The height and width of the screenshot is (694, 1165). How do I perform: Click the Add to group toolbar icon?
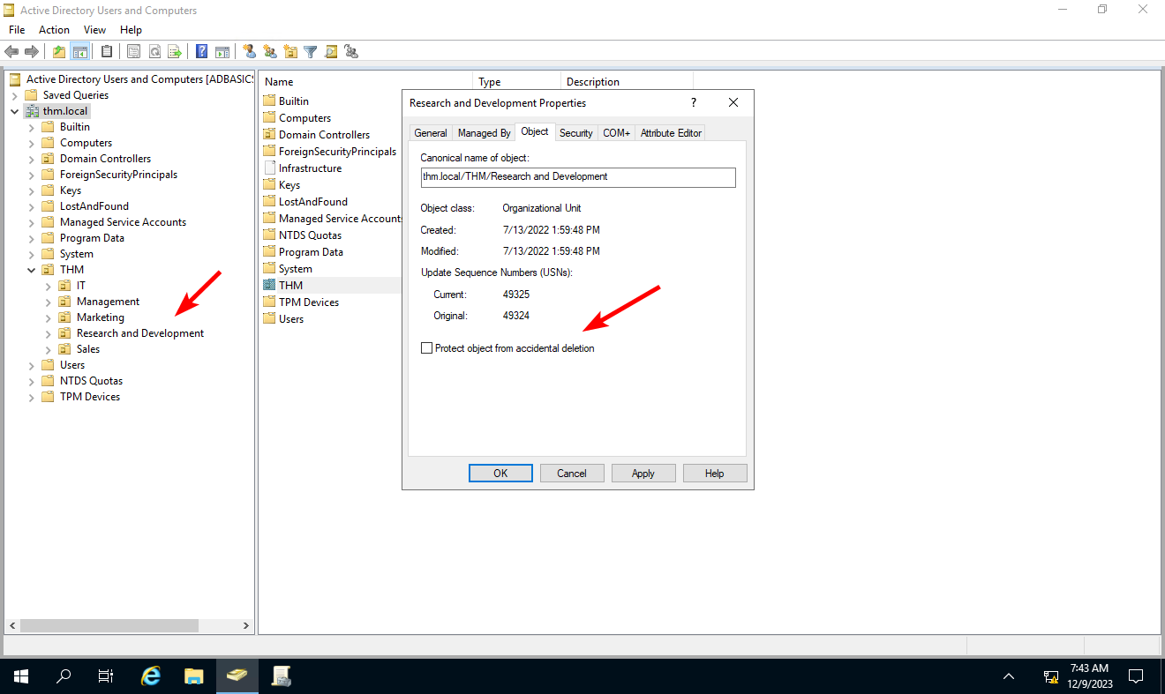point(351,52)
